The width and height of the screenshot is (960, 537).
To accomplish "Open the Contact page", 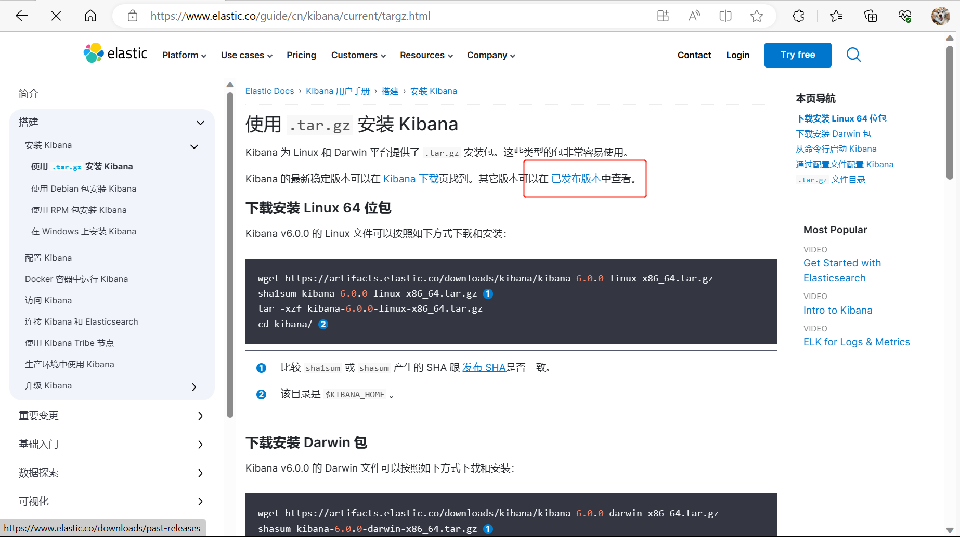I will coord(694,55).
